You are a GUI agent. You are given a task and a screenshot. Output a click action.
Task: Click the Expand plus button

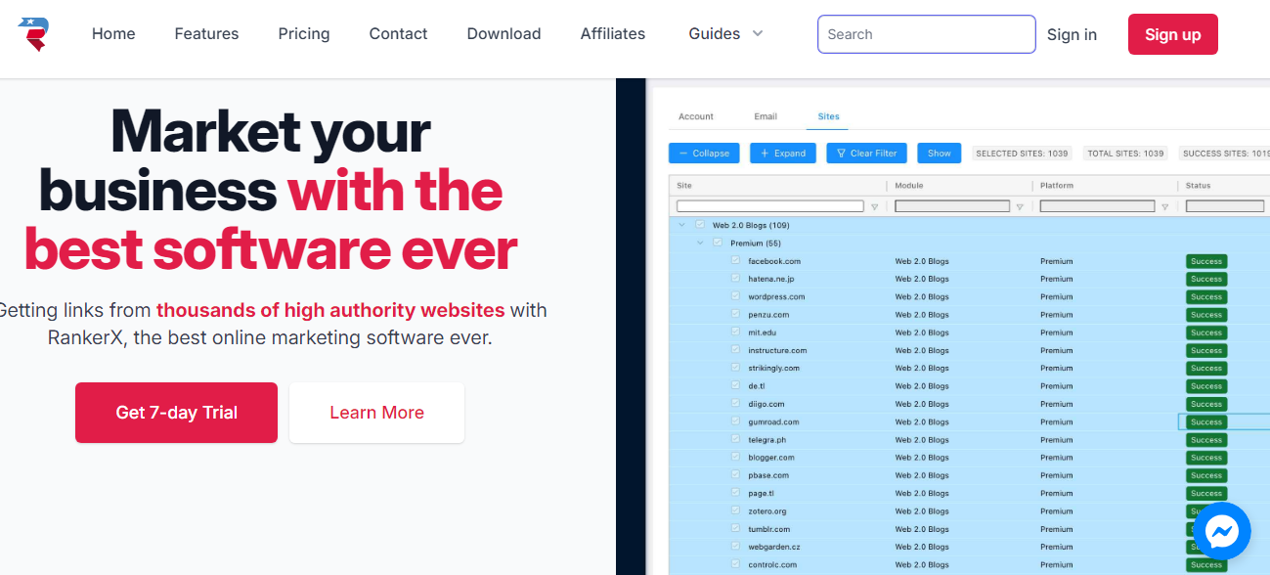pyautogui.click(x=783, y=154)
